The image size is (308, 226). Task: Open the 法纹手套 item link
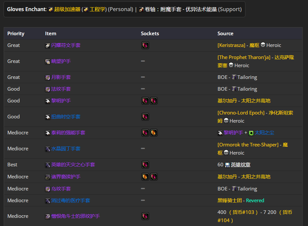pyautogui.click(x=61, y=89)
